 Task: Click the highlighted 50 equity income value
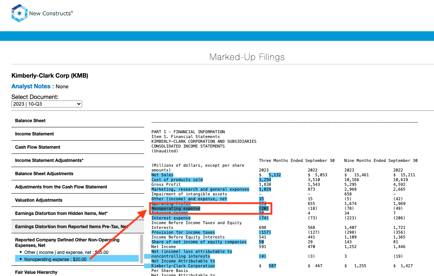pos(261,242)
